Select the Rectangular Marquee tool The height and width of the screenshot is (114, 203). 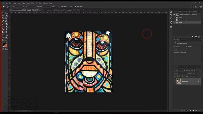click(6, 13)
